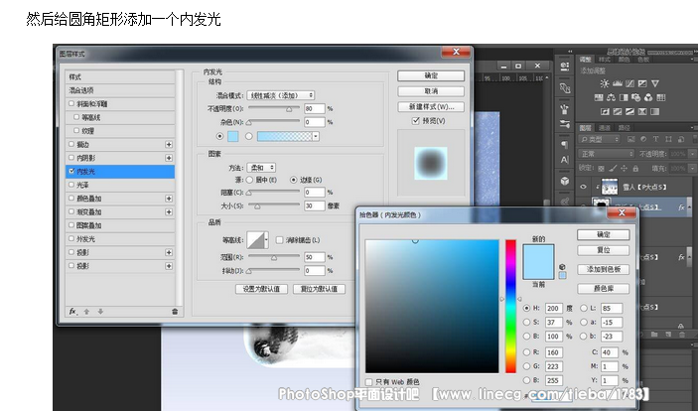Open the 正常 layer blend mode dropdown
This screenshot has width=699, height=411.
[607, 154]
